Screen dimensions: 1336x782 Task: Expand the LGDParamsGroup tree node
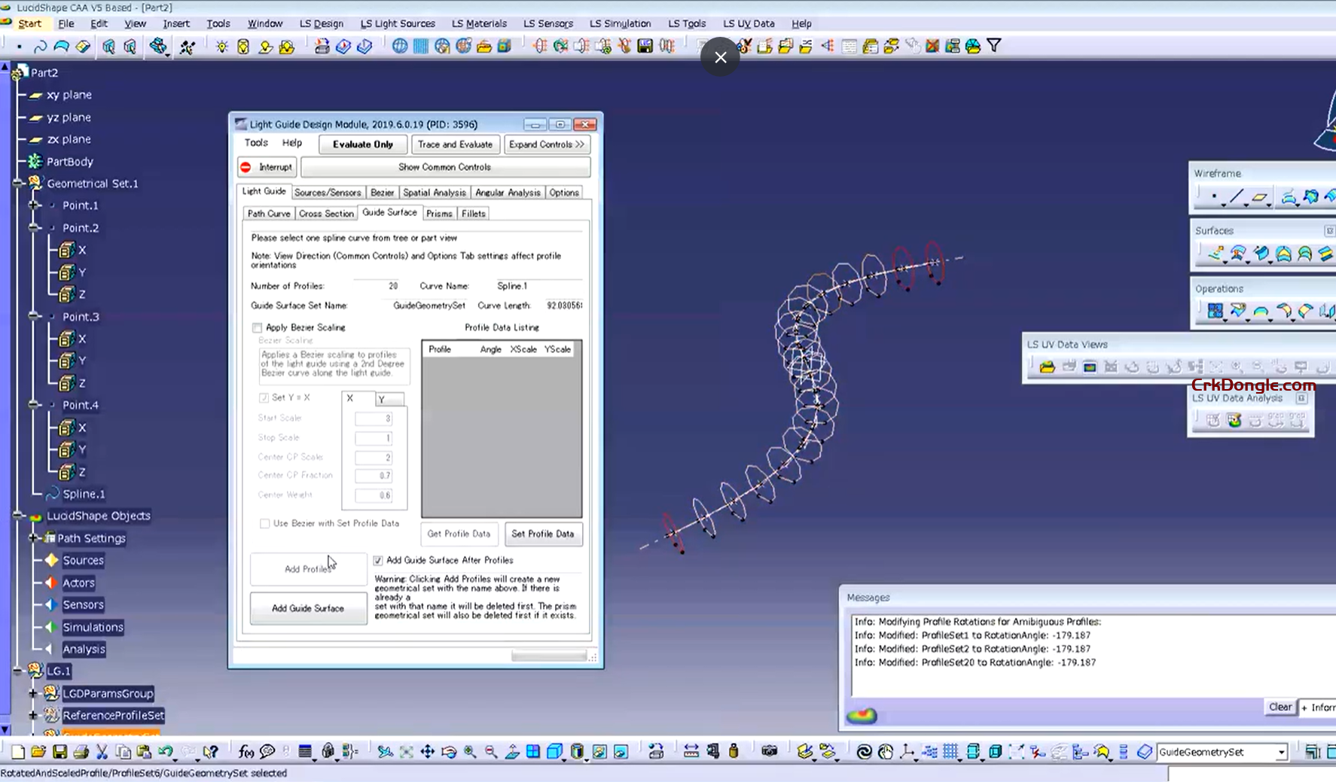(32, 693)
